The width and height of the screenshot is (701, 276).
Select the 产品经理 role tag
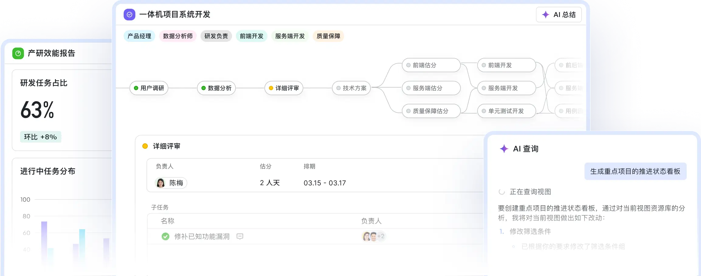point(139,36)
